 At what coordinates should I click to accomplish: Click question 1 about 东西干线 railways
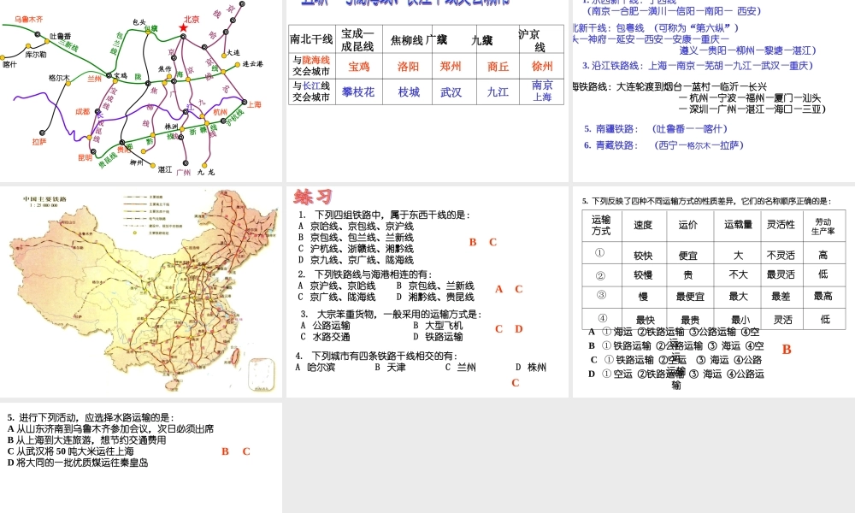(384, 215)
